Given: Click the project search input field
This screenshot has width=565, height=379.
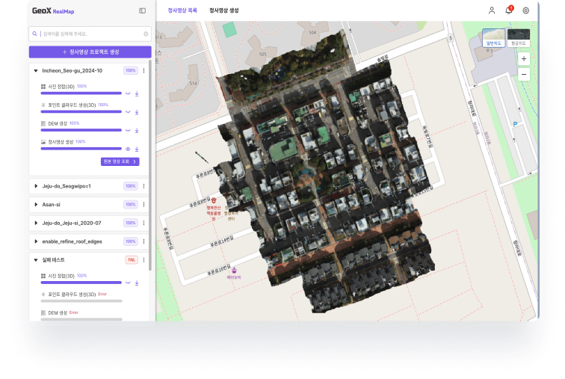Looking at the screenshot, I should [90, 34].
